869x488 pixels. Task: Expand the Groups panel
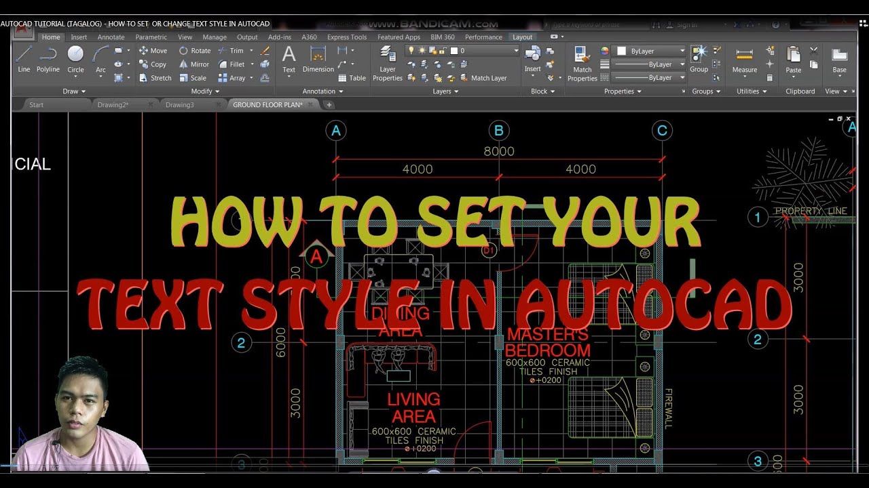[x=706, y=91]
